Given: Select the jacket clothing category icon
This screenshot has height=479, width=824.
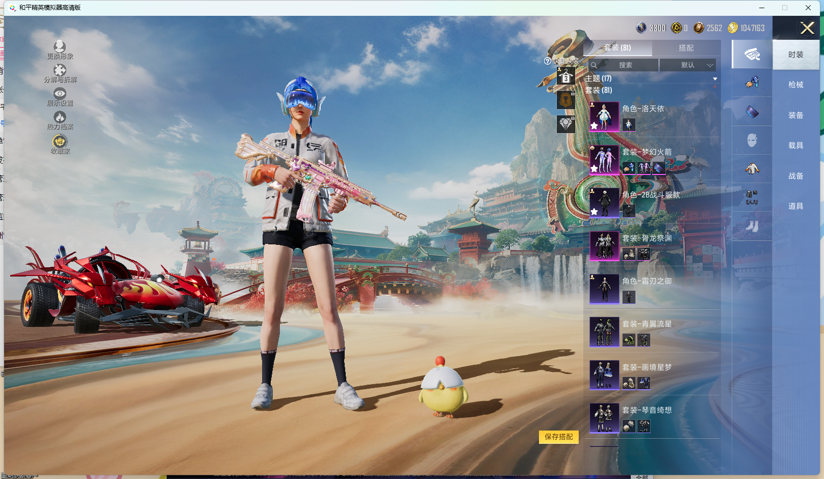Looking at the screenshot, I should click(x=752, y=168).
